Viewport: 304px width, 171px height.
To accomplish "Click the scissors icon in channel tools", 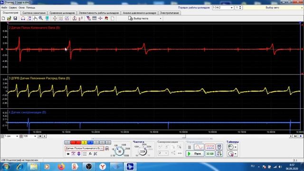I will point(95,154).
